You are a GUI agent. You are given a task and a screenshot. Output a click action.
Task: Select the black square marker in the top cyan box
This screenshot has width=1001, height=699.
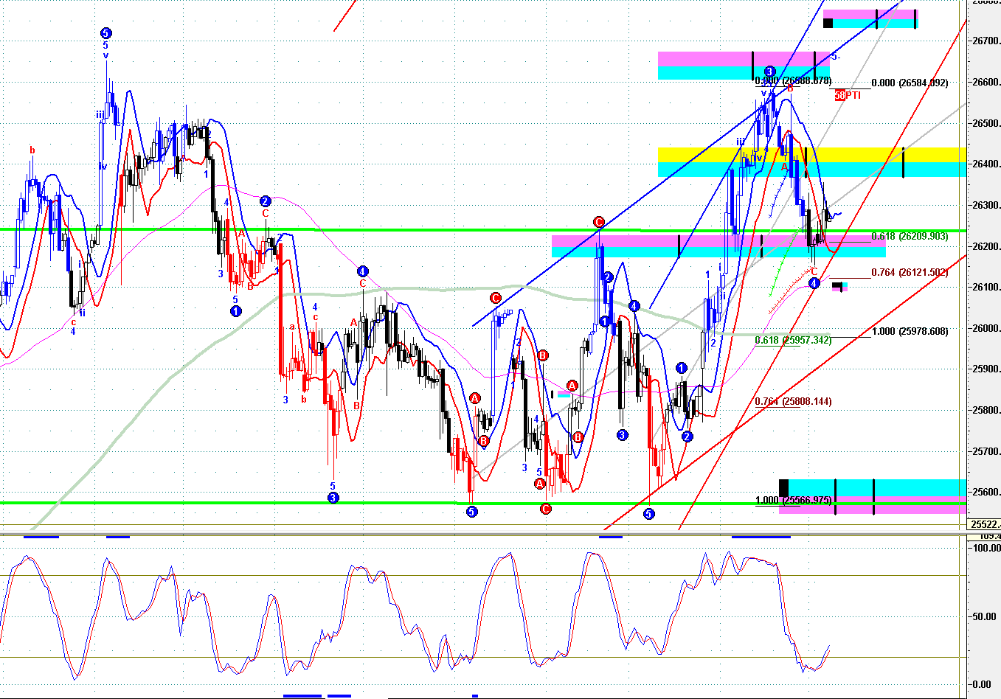point(828,23)
